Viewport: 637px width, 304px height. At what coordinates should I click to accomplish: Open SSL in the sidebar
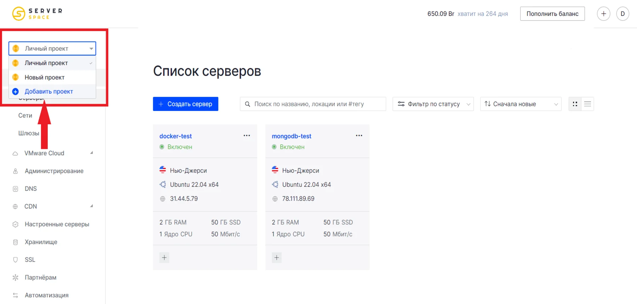tap(30, 260)
